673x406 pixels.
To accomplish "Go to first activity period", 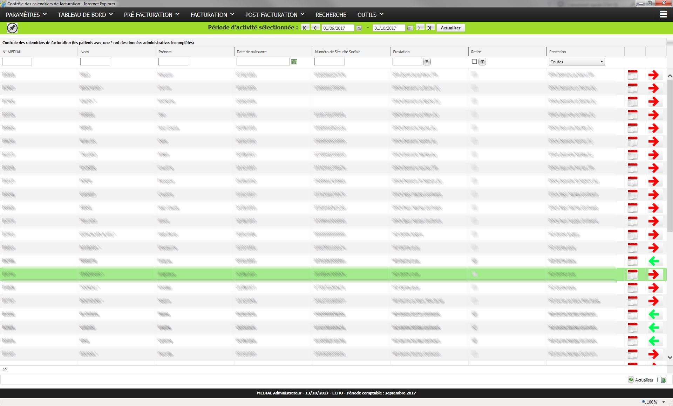I will (x=305, y=28).
